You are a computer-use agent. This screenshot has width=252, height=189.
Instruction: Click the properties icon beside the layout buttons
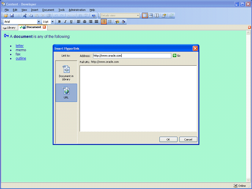164,16
